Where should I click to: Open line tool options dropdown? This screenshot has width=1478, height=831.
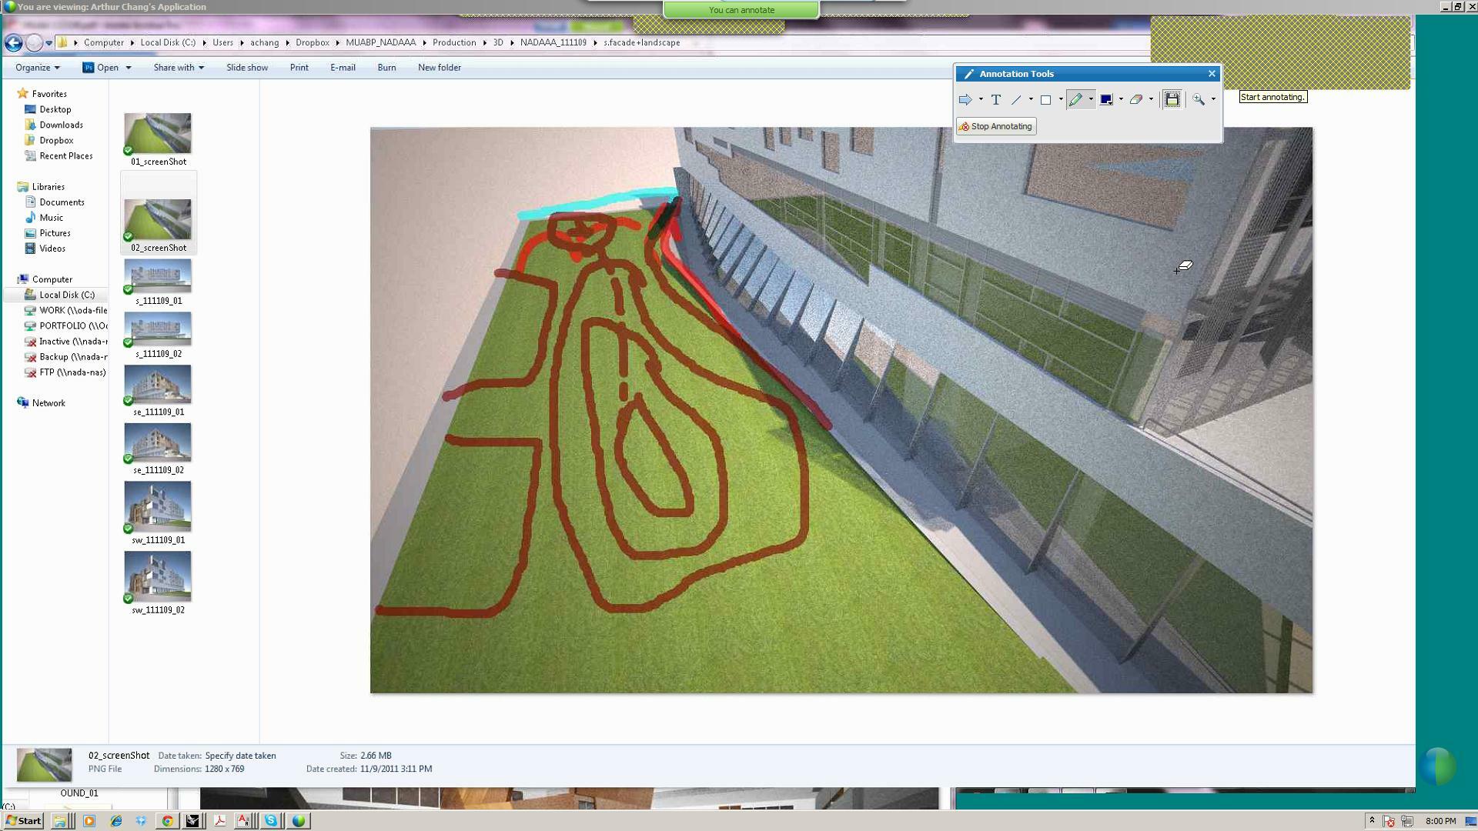[1031, 99]
